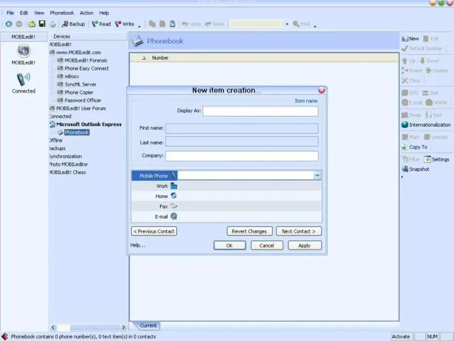Open the View menu
Screen dimensions: 454x341
click(39, 13)
